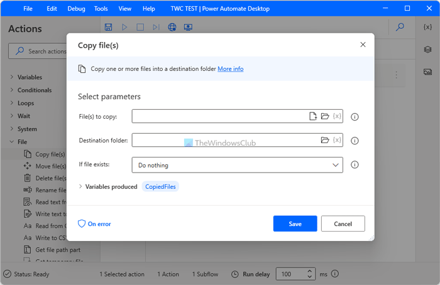440x285 pixels.
Task: Click the Cancel button
Action: (343, 223)
